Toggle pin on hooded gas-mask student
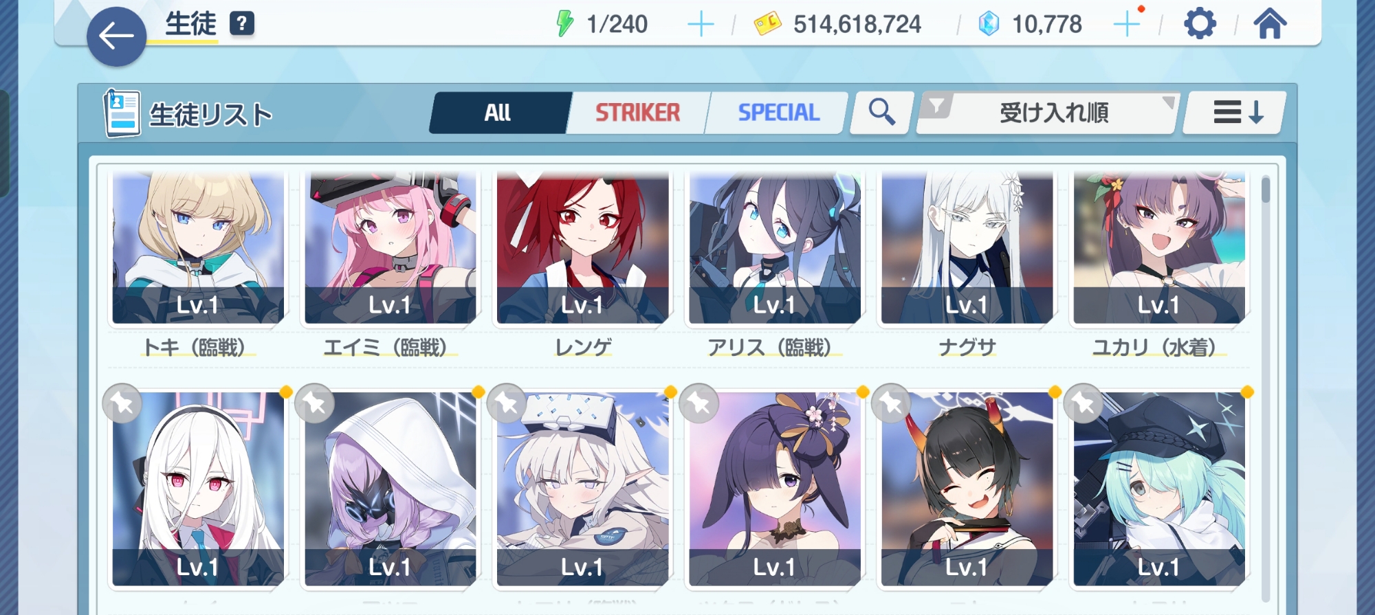The height and width of the screenshot is (615, 1375). [315, 403]
